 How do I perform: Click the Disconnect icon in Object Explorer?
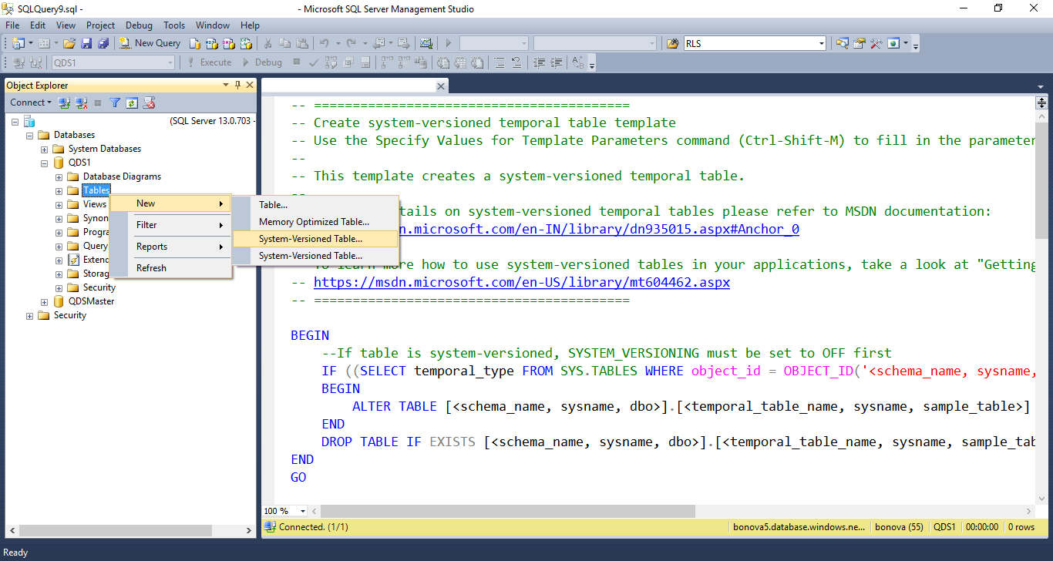coord(81,102)
